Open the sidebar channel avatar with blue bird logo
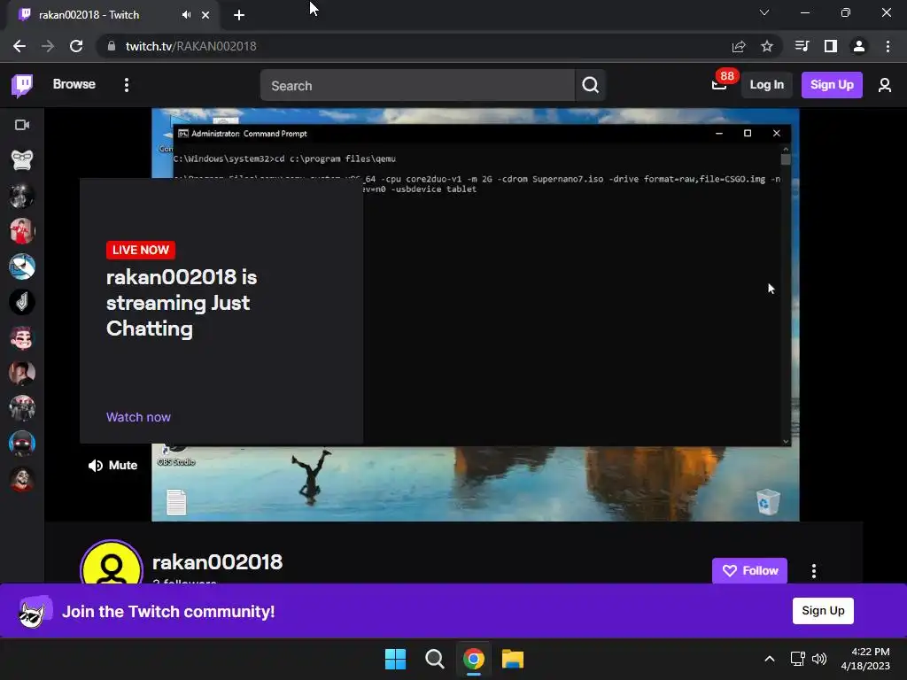907x680 pixels. pyautogui.click(x=22, y=267)
